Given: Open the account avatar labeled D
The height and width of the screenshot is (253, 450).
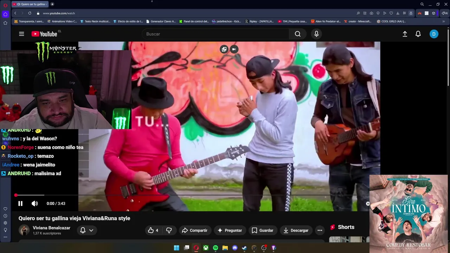Looking at the screenshot, I should point(434,34).
